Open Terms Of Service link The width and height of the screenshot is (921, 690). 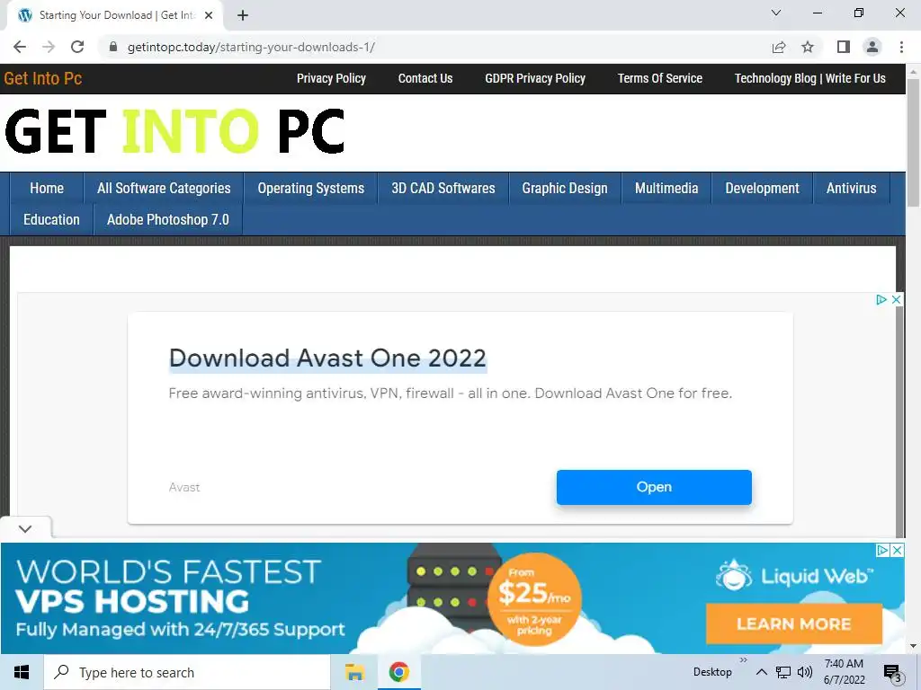click(659, 79)
